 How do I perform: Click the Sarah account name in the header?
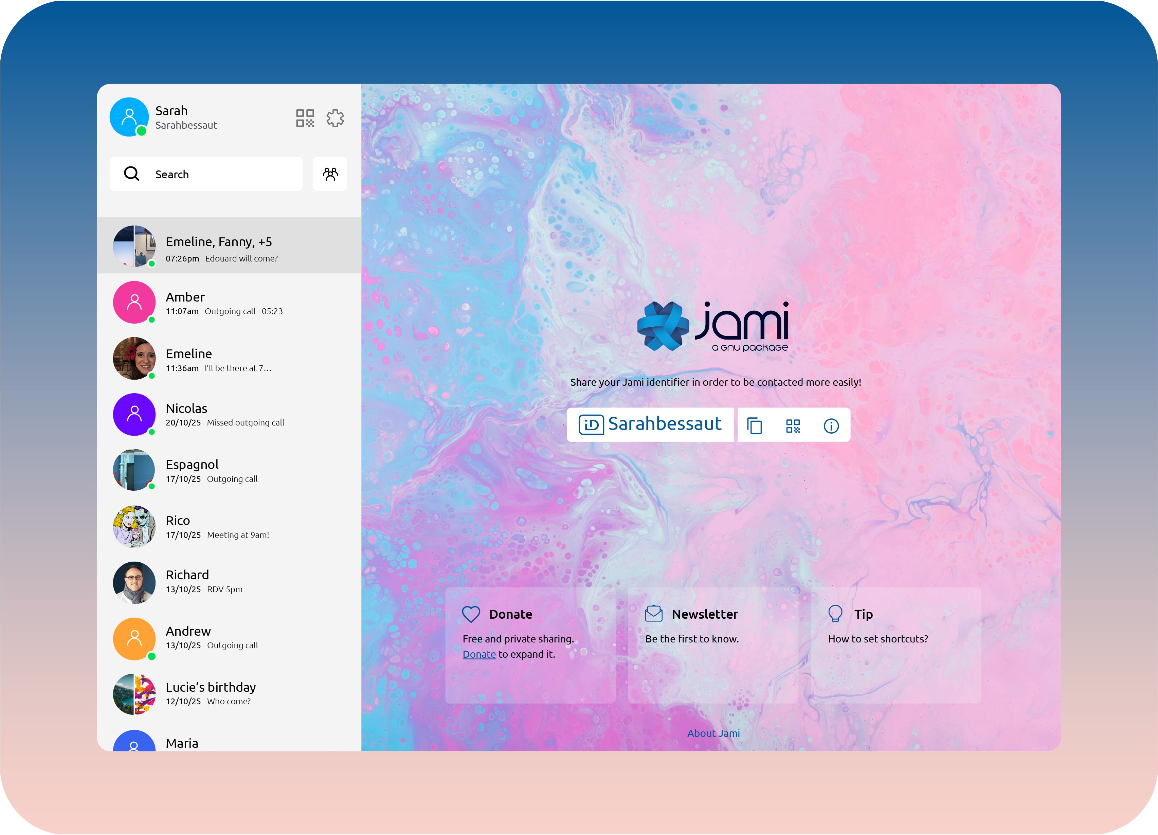(171, 111)
